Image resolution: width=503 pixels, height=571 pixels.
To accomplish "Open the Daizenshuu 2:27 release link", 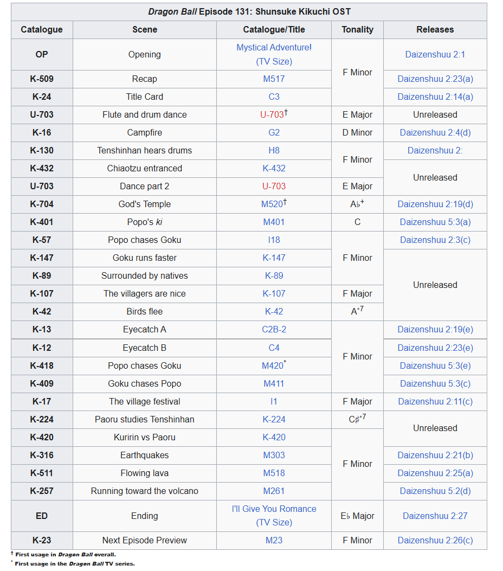I will pyautogui.click(x=435, y=515).
